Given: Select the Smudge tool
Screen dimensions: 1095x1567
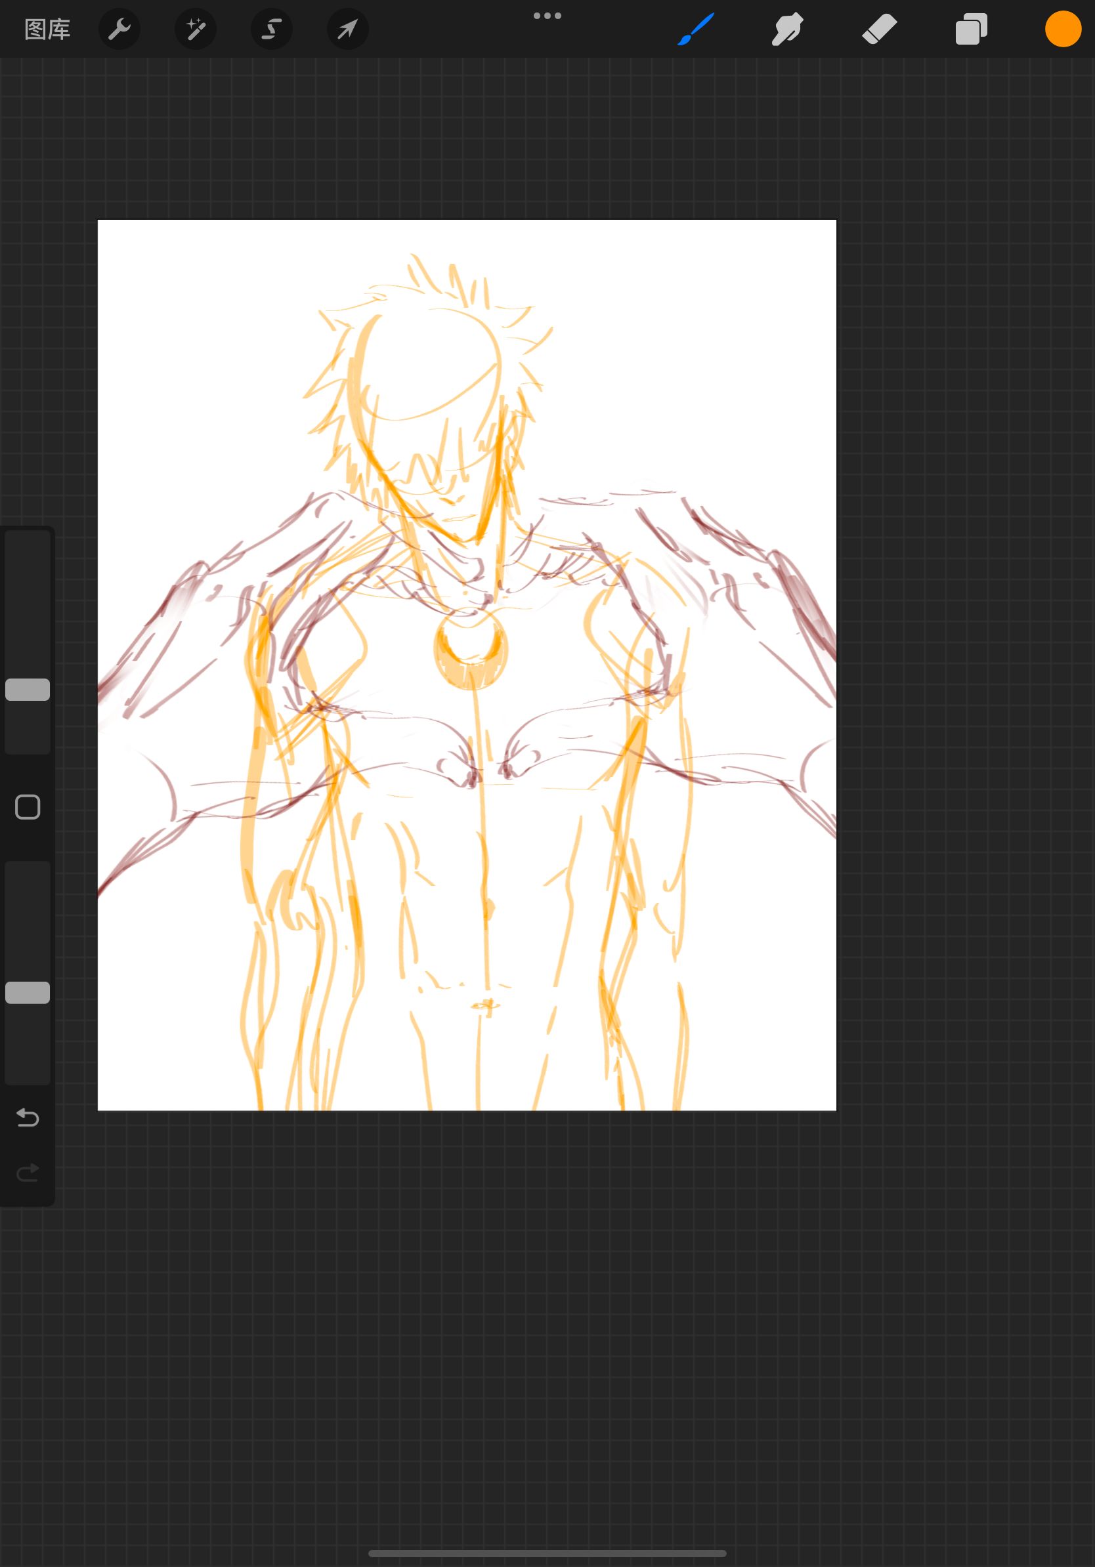Looking at the screenshot, I should [x=787, y=30].
